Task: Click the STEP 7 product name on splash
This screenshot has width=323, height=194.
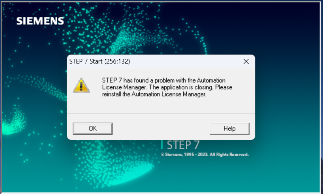Action: coord(183,145)
